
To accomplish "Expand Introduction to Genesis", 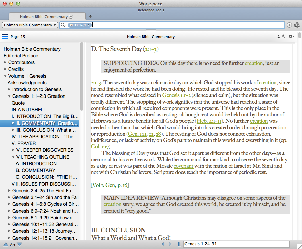I will coord(9,89).
